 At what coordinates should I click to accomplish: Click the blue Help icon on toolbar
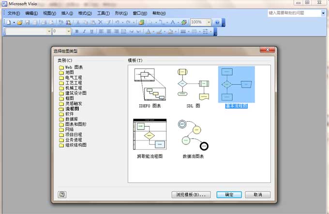pos(217,22)
